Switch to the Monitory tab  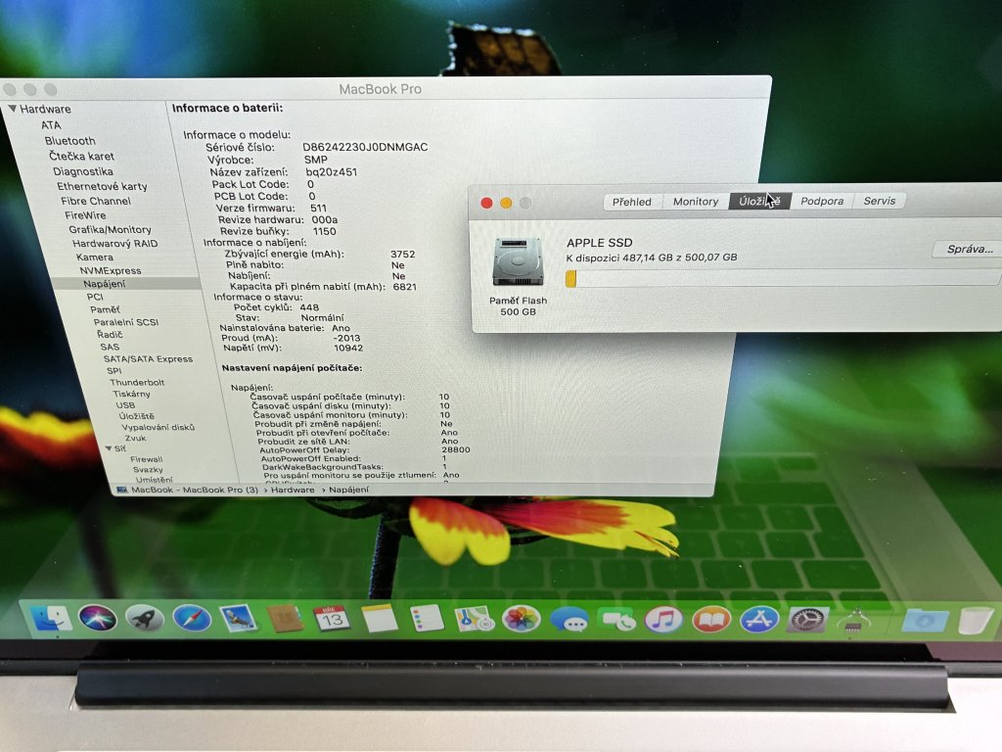(695, 202)
